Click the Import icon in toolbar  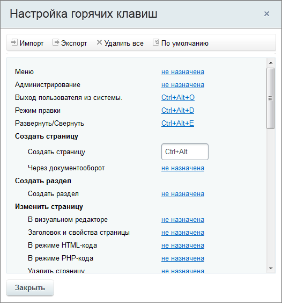click(x=14, y=42)
